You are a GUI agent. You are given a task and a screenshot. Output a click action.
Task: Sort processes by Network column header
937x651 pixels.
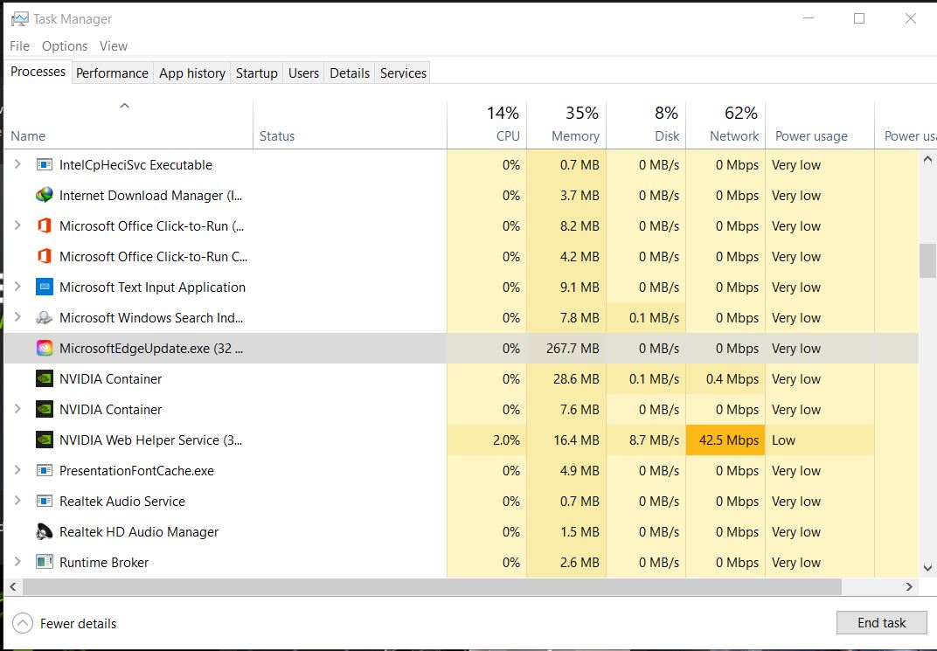[733, 125]
